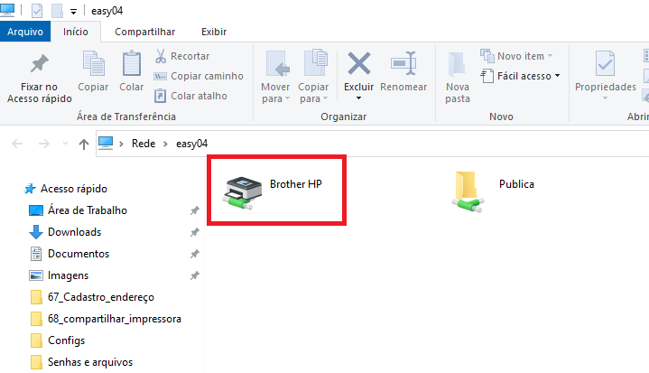Expand chevron before Rede in address bar

tap(121, 144)
